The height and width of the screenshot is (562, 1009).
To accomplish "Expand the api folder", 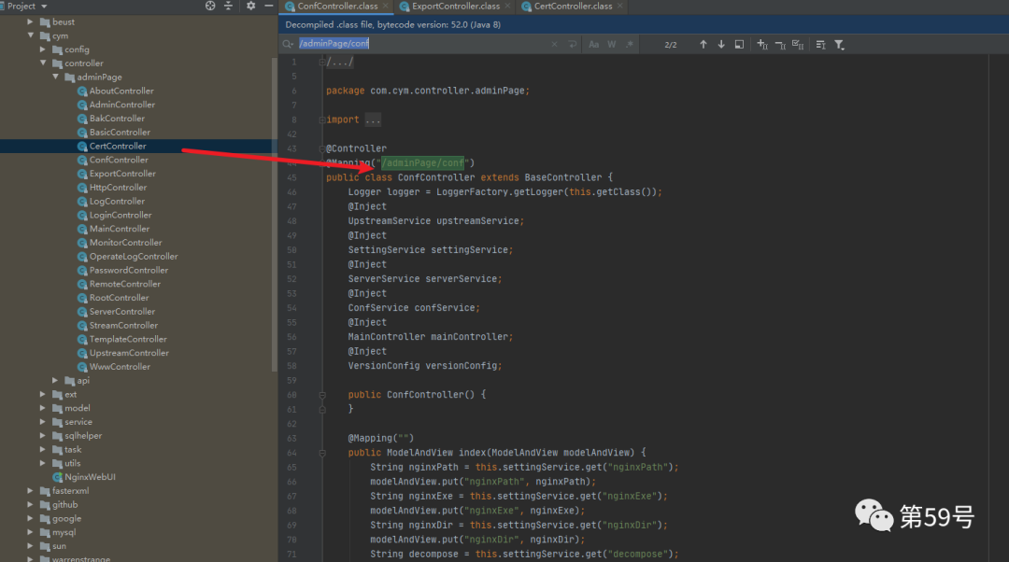I will (x=55, y=381).
